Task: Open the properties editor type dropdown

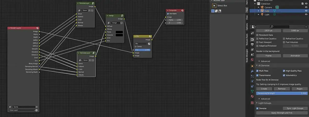Action: (x=254, y=27)
